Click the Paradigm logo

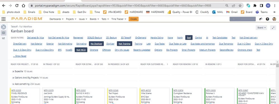[x=27, y=19]
